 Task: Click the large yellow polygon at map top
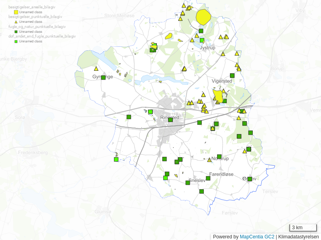tap(204, 17)
